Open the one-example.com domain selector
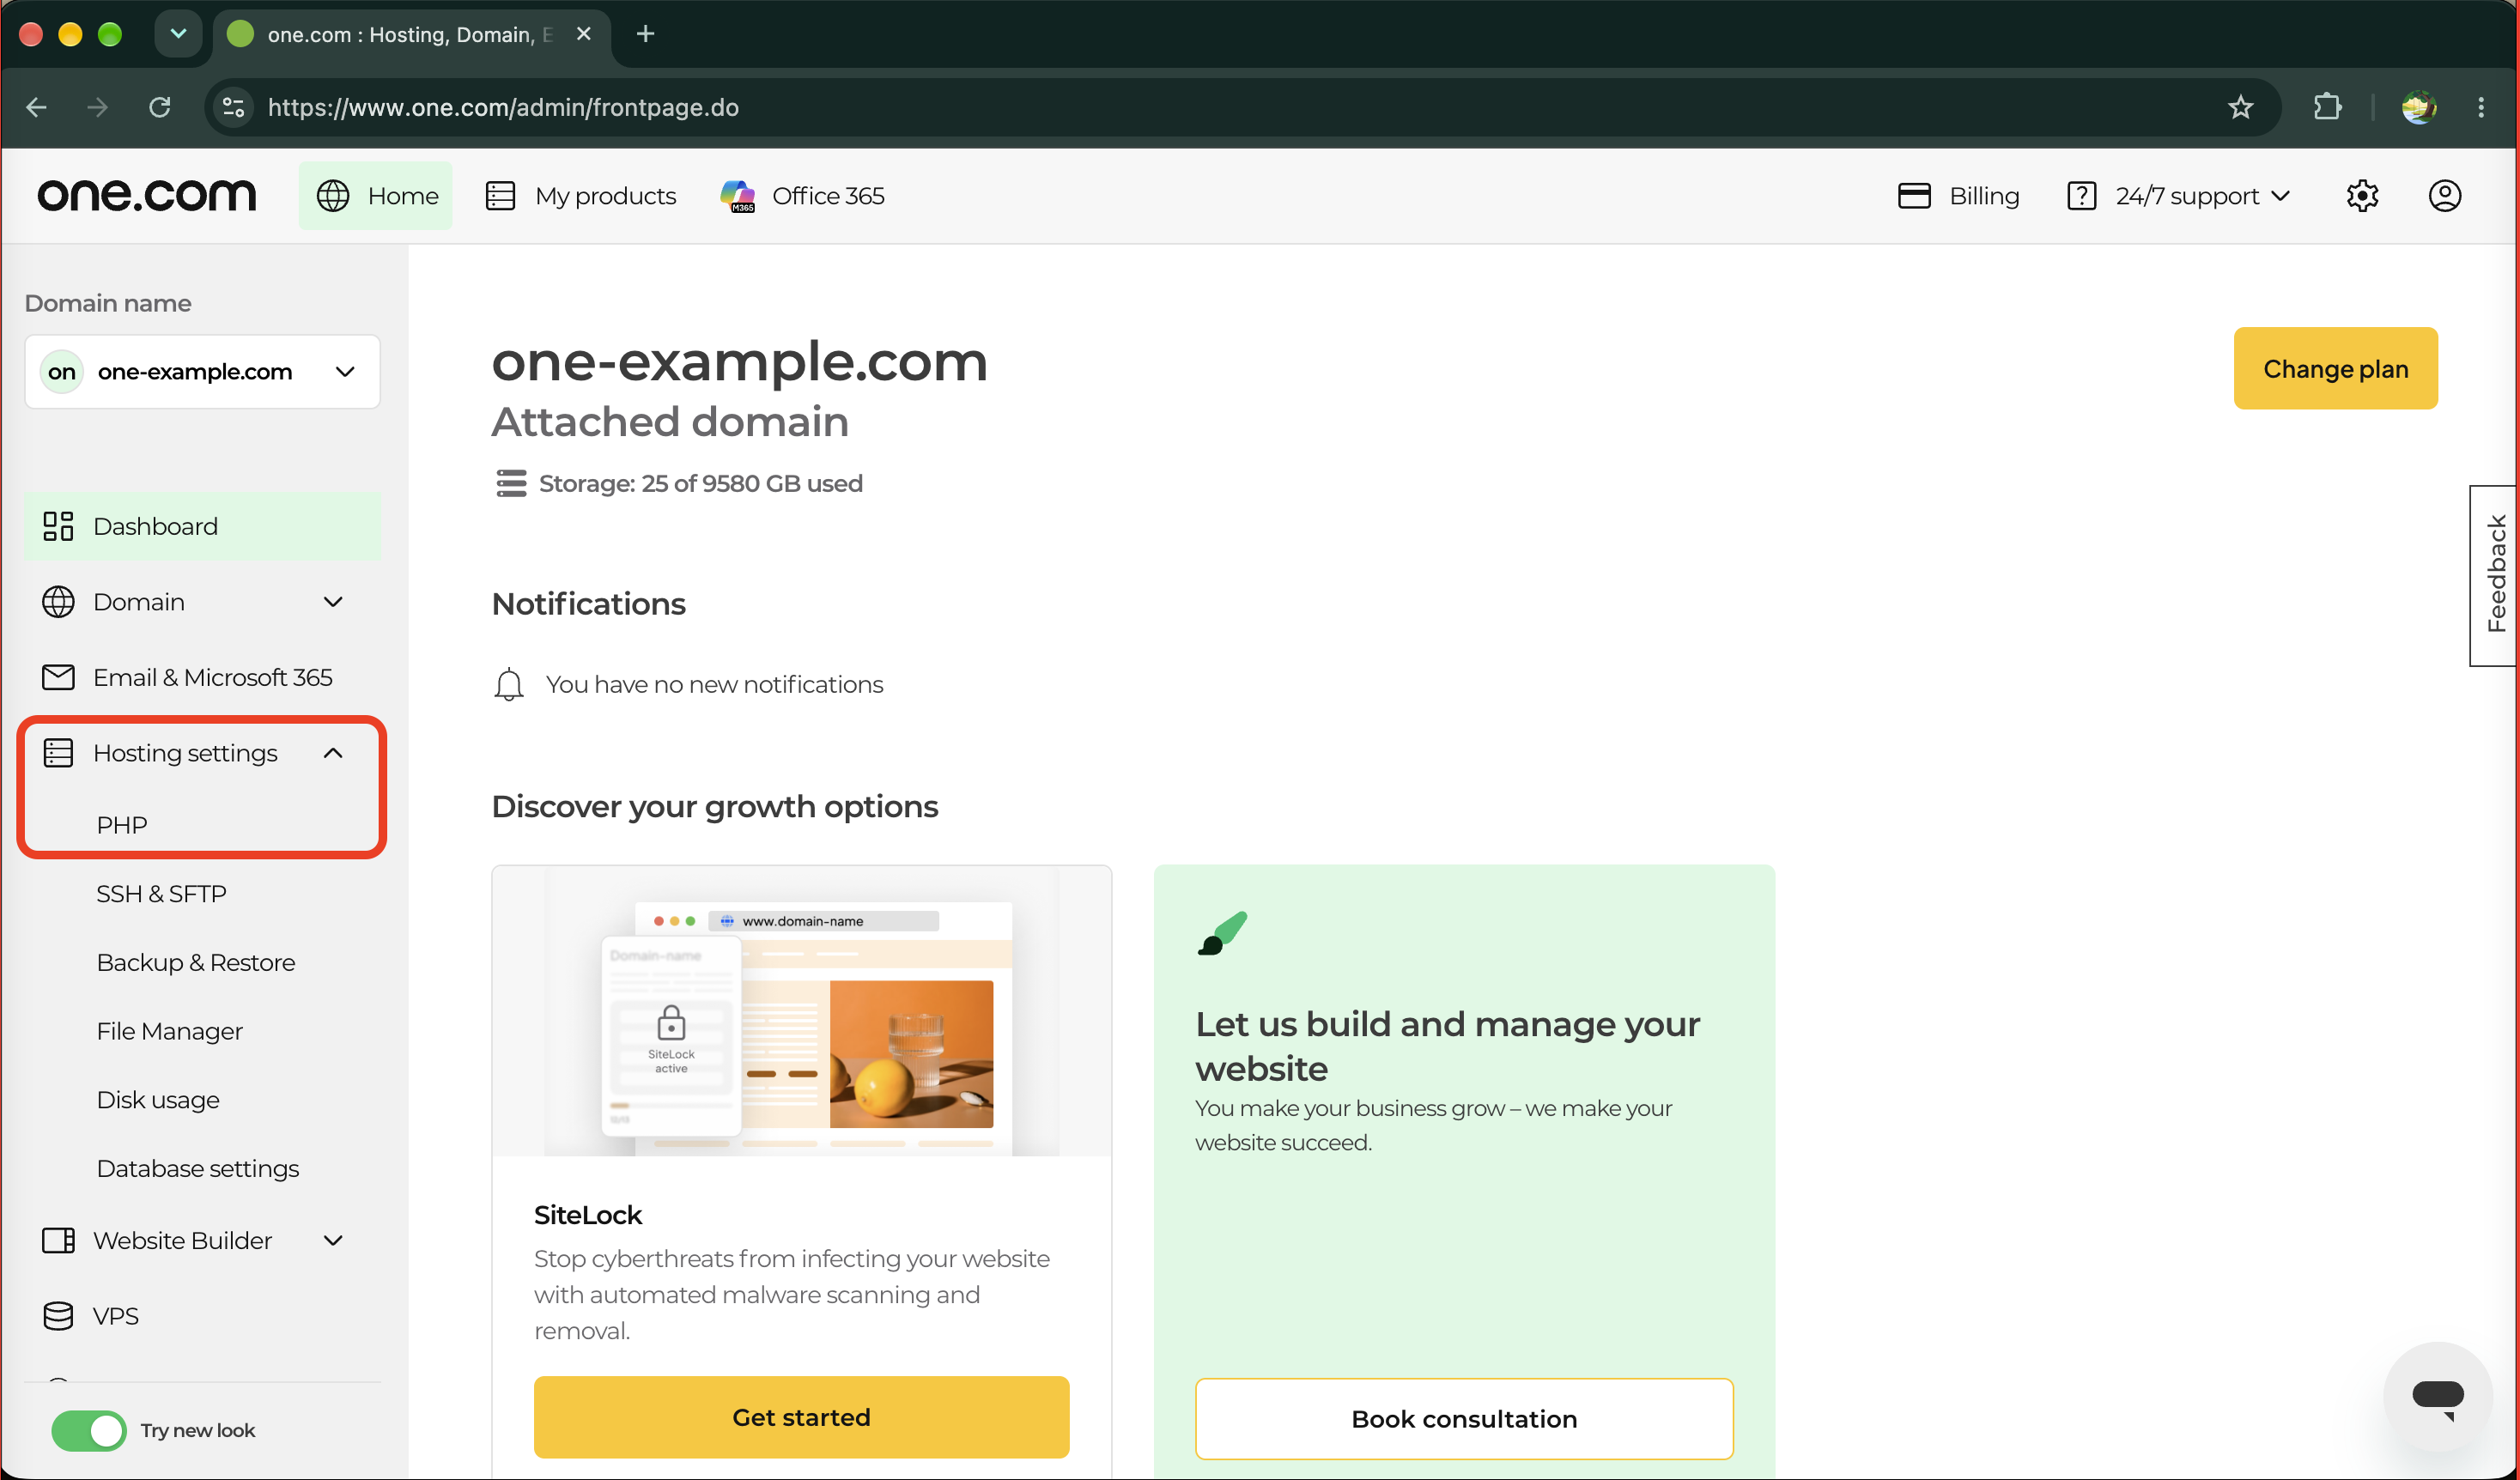Image resolution: width=2520 pixels, height=1480 pixels. [202, 372]
